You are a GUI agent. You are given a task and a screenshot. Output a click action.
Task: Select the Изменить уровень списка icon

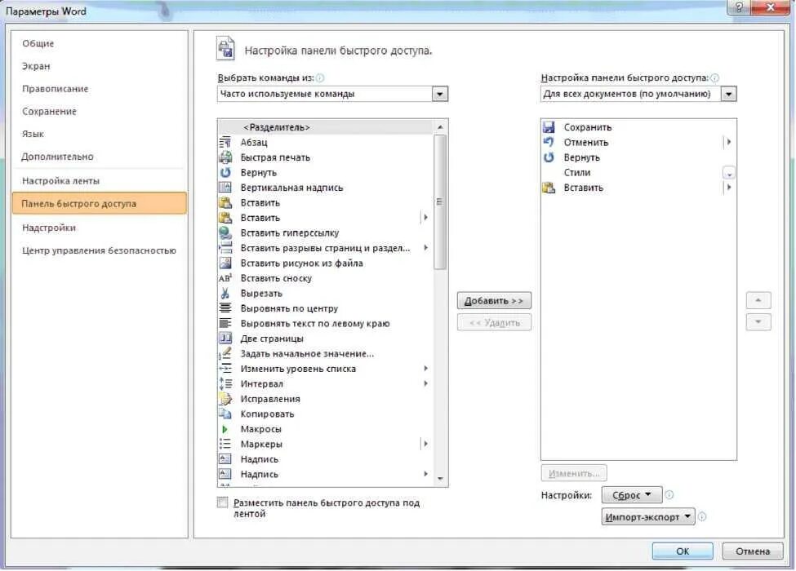tap(225, 369)
